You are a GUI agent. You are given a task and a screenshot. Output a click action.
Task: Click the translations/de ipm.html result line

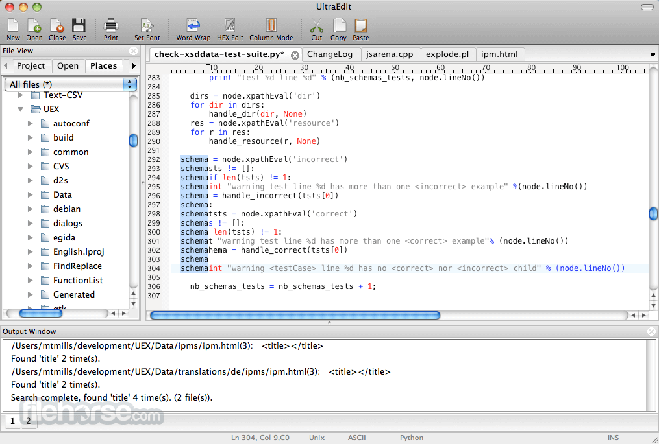[x=201, y=372]
